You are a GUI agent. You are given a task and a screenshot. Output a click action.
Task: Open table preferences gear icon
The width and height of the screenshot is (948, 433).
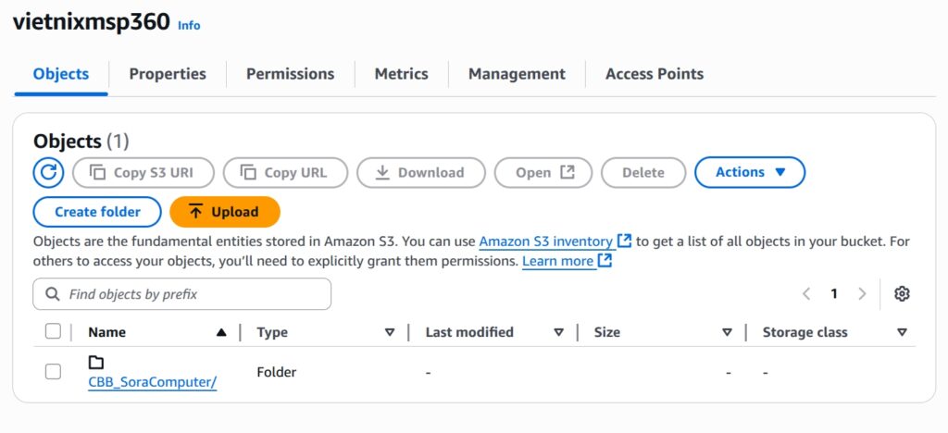902,294
